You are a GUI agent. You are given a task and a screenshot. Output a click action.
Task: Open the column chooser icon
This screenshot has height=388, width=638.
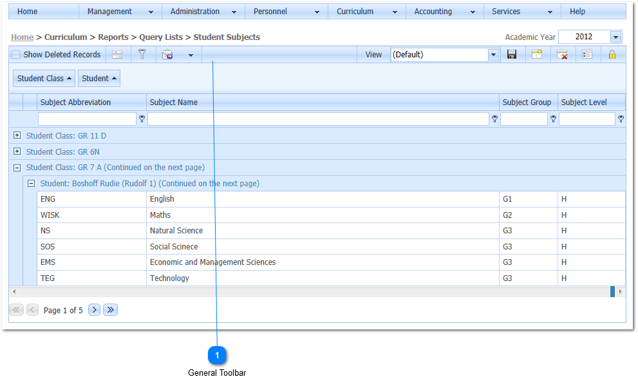587,54
